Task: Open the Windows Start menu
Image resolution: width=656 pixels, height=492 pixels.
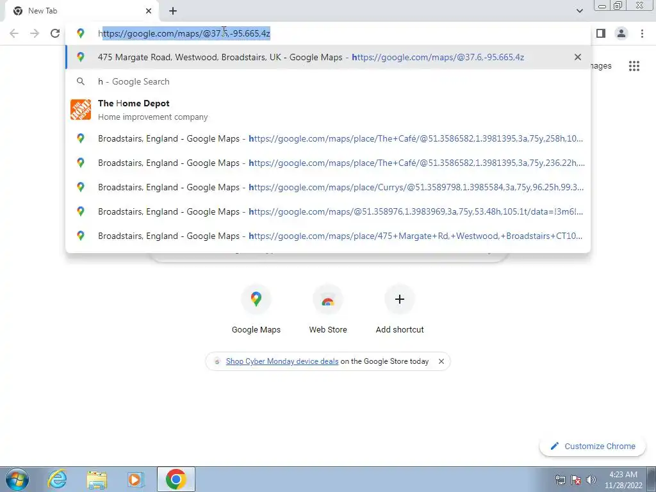Action: (x=17, y=479)
